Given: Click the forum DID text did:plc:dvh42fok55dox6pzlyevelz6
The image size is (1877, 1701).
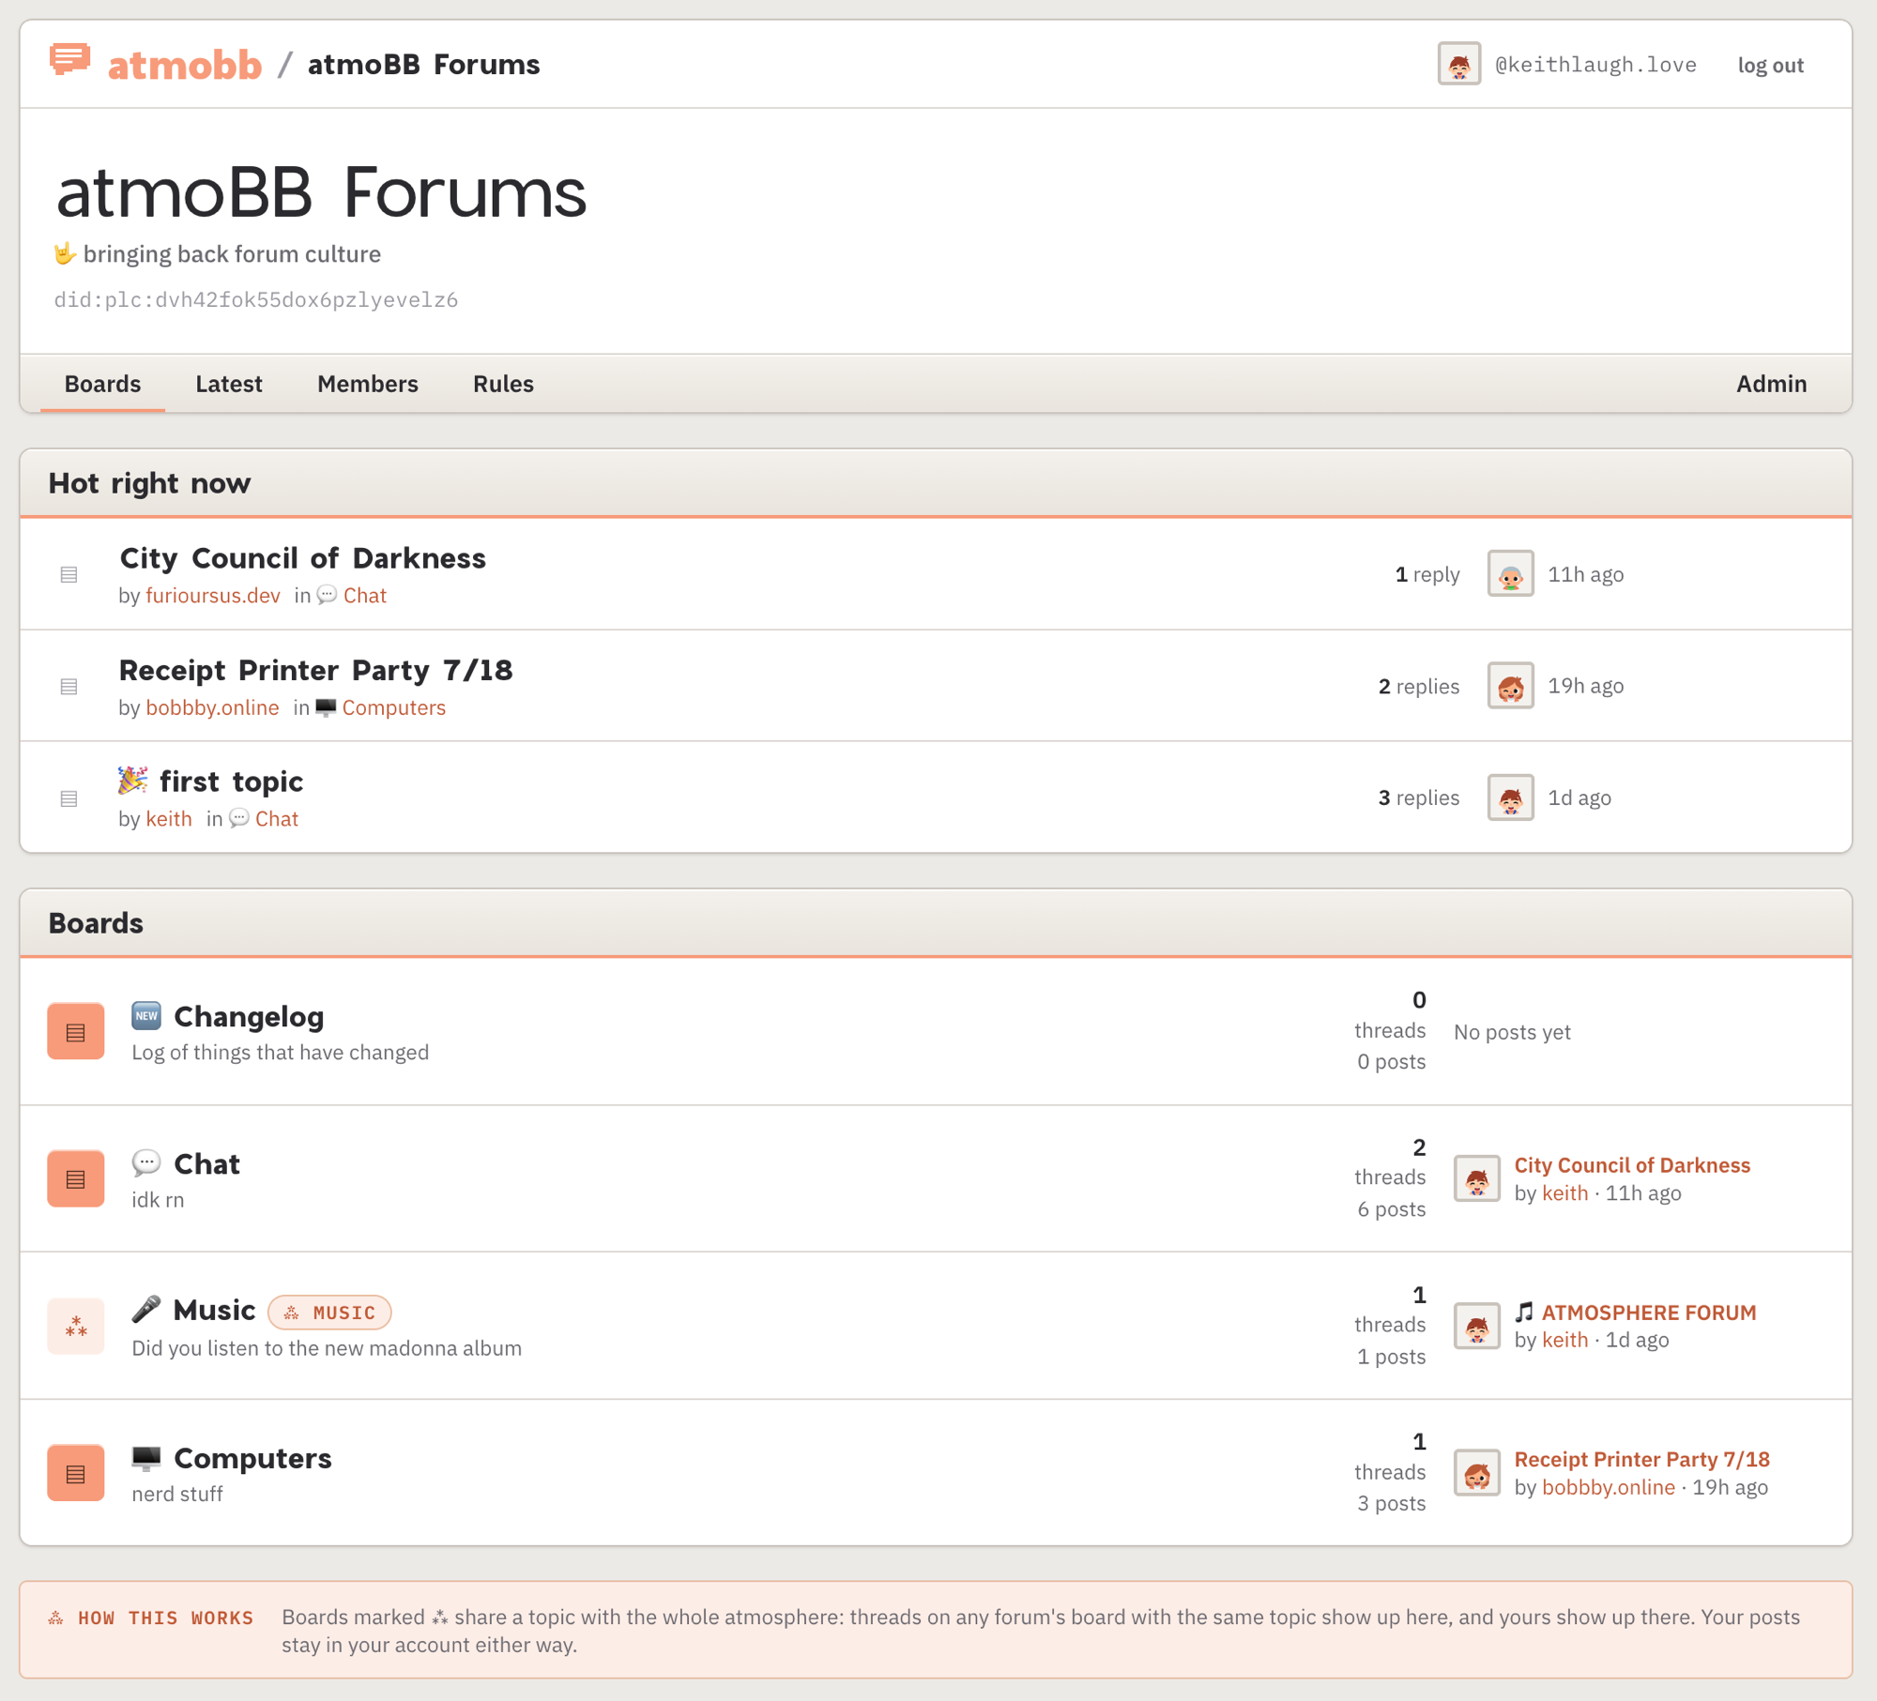Looking at the screenshot, I should (x=256, y=300).
